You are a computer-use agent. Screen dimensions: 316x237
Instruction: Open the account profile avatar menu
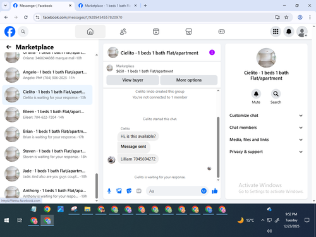[302, 32]
